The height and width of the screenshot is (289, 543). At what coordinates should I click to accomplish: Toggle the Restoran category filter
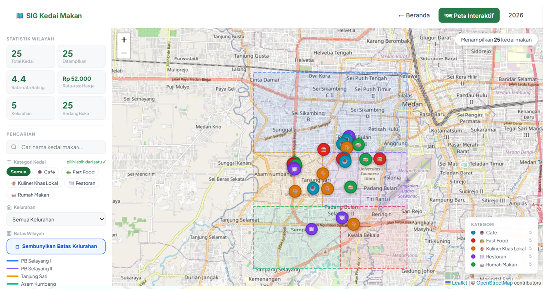click(x=82, y=183)
